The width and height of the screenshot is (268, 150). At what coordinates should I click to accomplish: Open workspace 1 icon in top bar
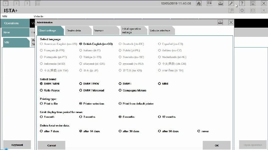pyautogui.click(x=6, y=3)
